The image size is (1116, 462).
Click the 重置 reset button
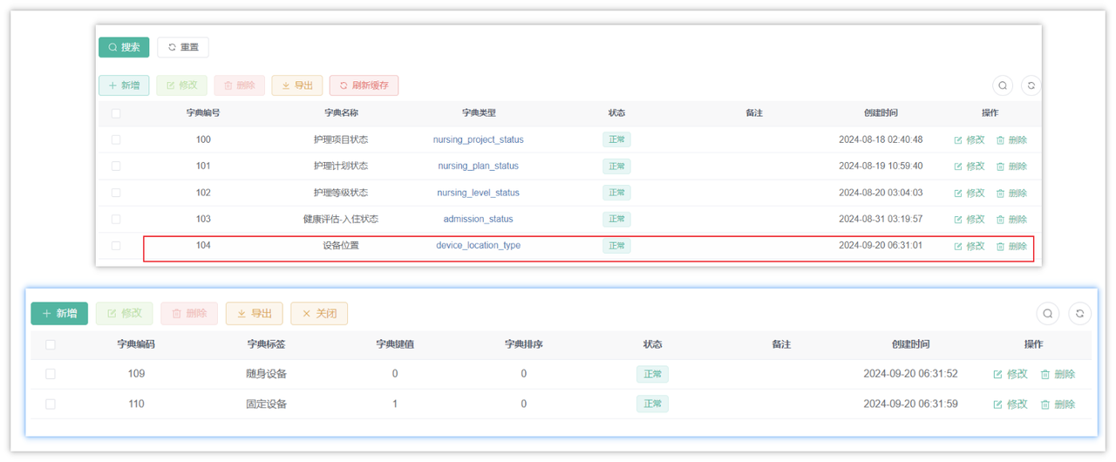[x=183, y=47]
